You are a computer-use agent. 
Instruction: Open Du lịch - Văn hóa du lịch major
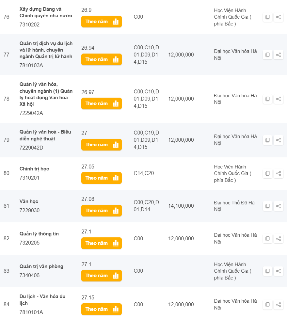click(x=42, y=300)
